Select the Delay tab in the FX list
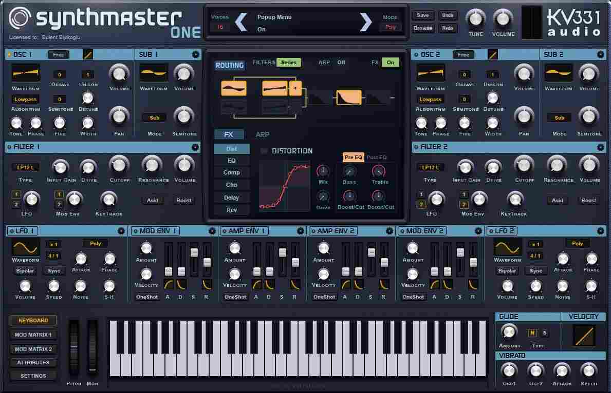This screenshot has height=393, width=611. [231, 197]
